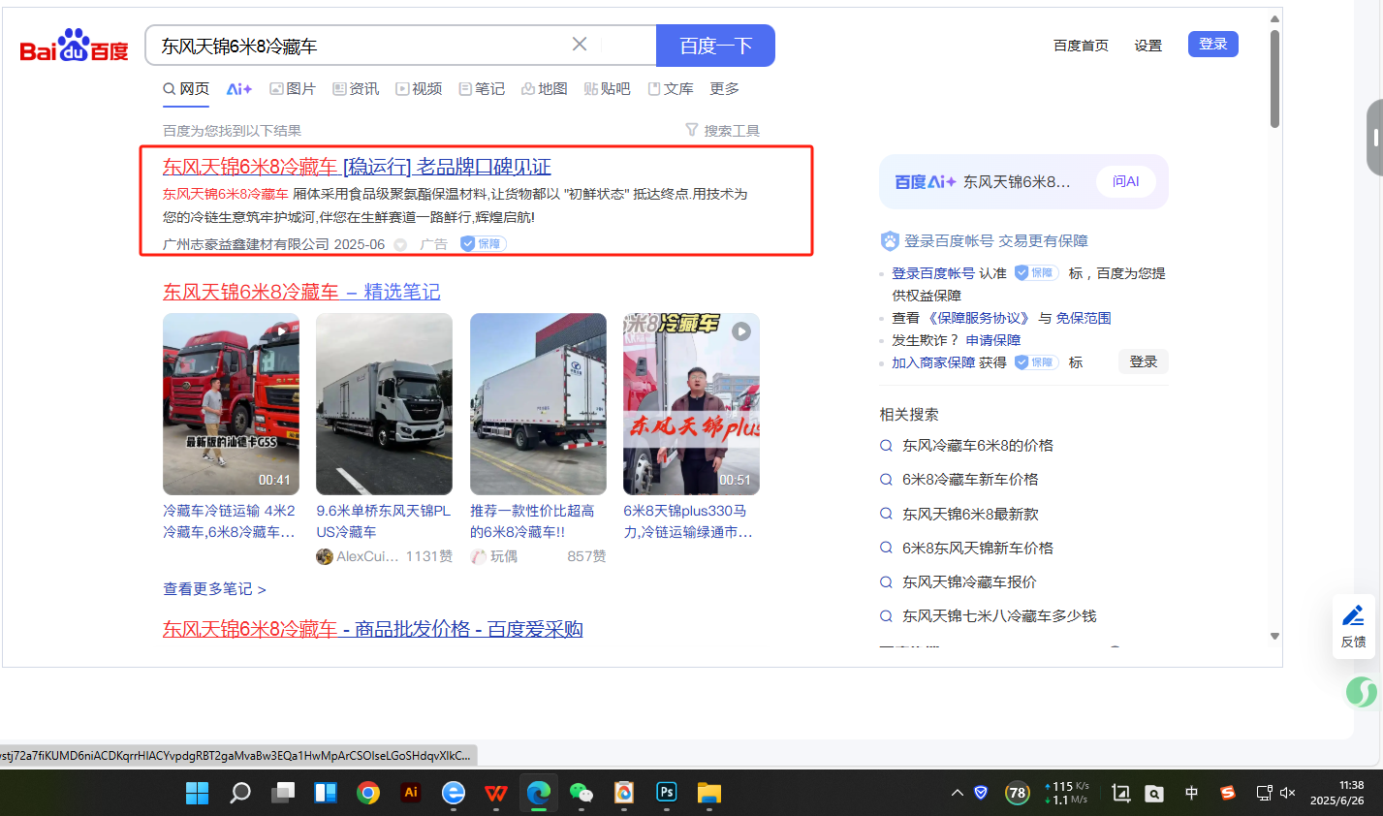Expand the search tools filter

click(723, 131)
